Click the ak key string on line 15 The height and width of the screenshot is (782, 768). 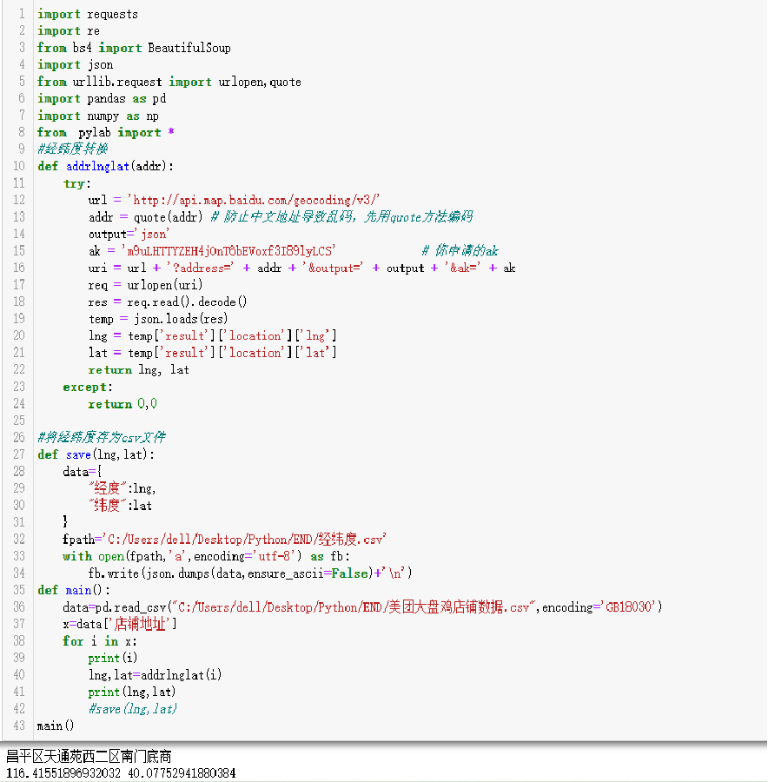(x=228, y=251)
